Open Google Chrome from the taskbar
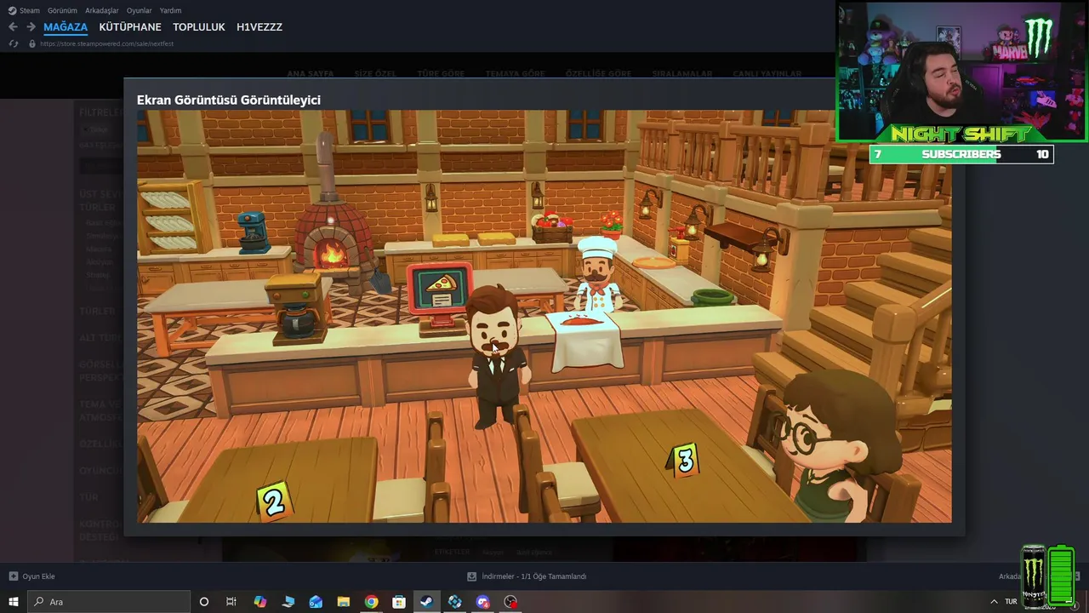Viewport: 1089px width, 613px height. [372, 602]
